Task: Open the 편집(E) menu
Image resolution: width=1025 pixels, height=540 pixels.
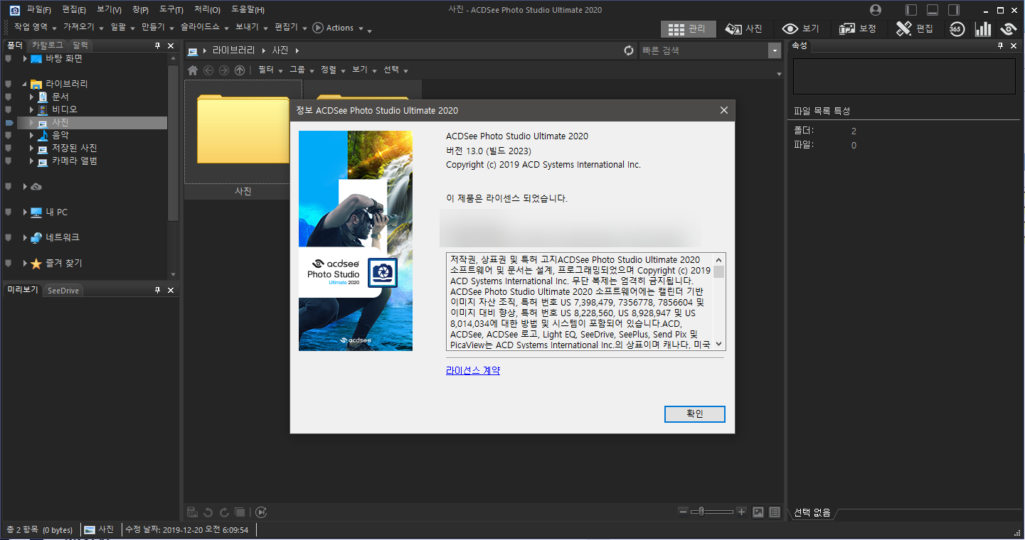Action: click(74, 10)
